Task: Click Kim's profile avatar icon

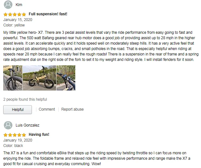Action: tap(8, 5)
